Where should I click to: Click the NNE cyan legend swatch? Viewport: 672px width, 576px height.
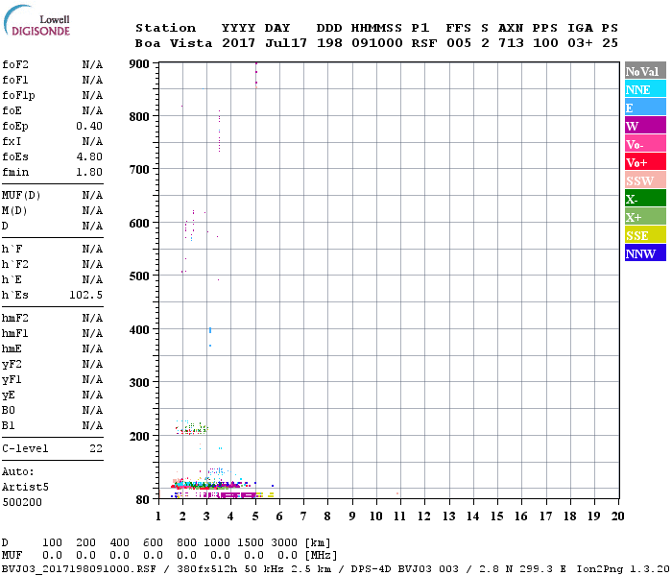[x=644, y=89]
